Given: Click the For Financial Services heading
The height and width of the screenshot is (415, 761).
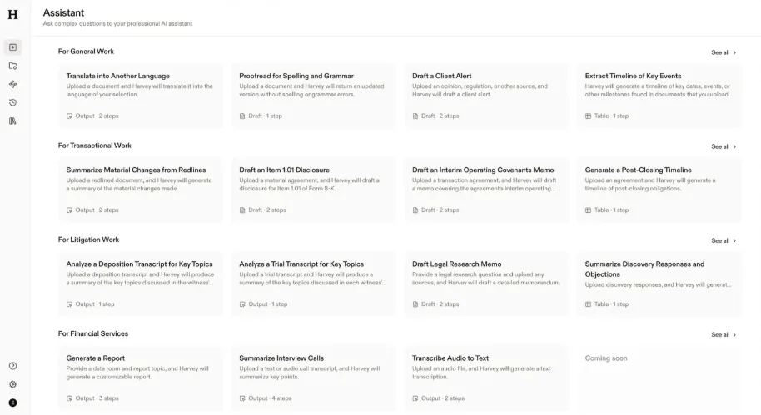Looking at the screenshot, I should (93, 333).
